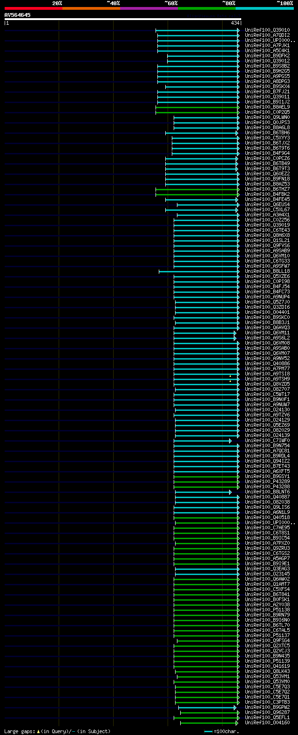Click arrowhead of UniRef100_Q6VM11 alignment
This screenshot has width=298, height=735.
click(x=235, y=333)
